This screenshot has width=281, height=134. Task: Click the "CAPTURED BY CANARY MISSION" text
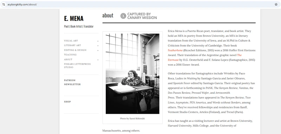(x=142, y=16)
